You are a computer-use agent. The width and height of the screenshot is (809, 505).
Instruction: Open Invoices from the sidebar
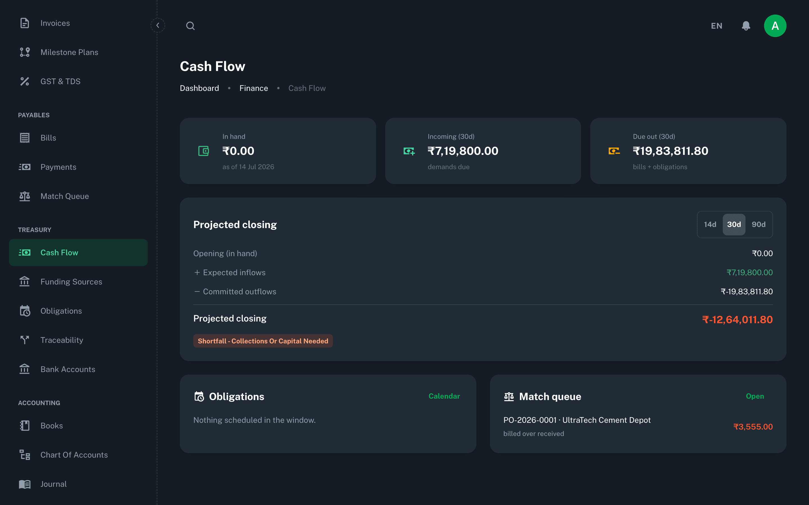[78, 23]
